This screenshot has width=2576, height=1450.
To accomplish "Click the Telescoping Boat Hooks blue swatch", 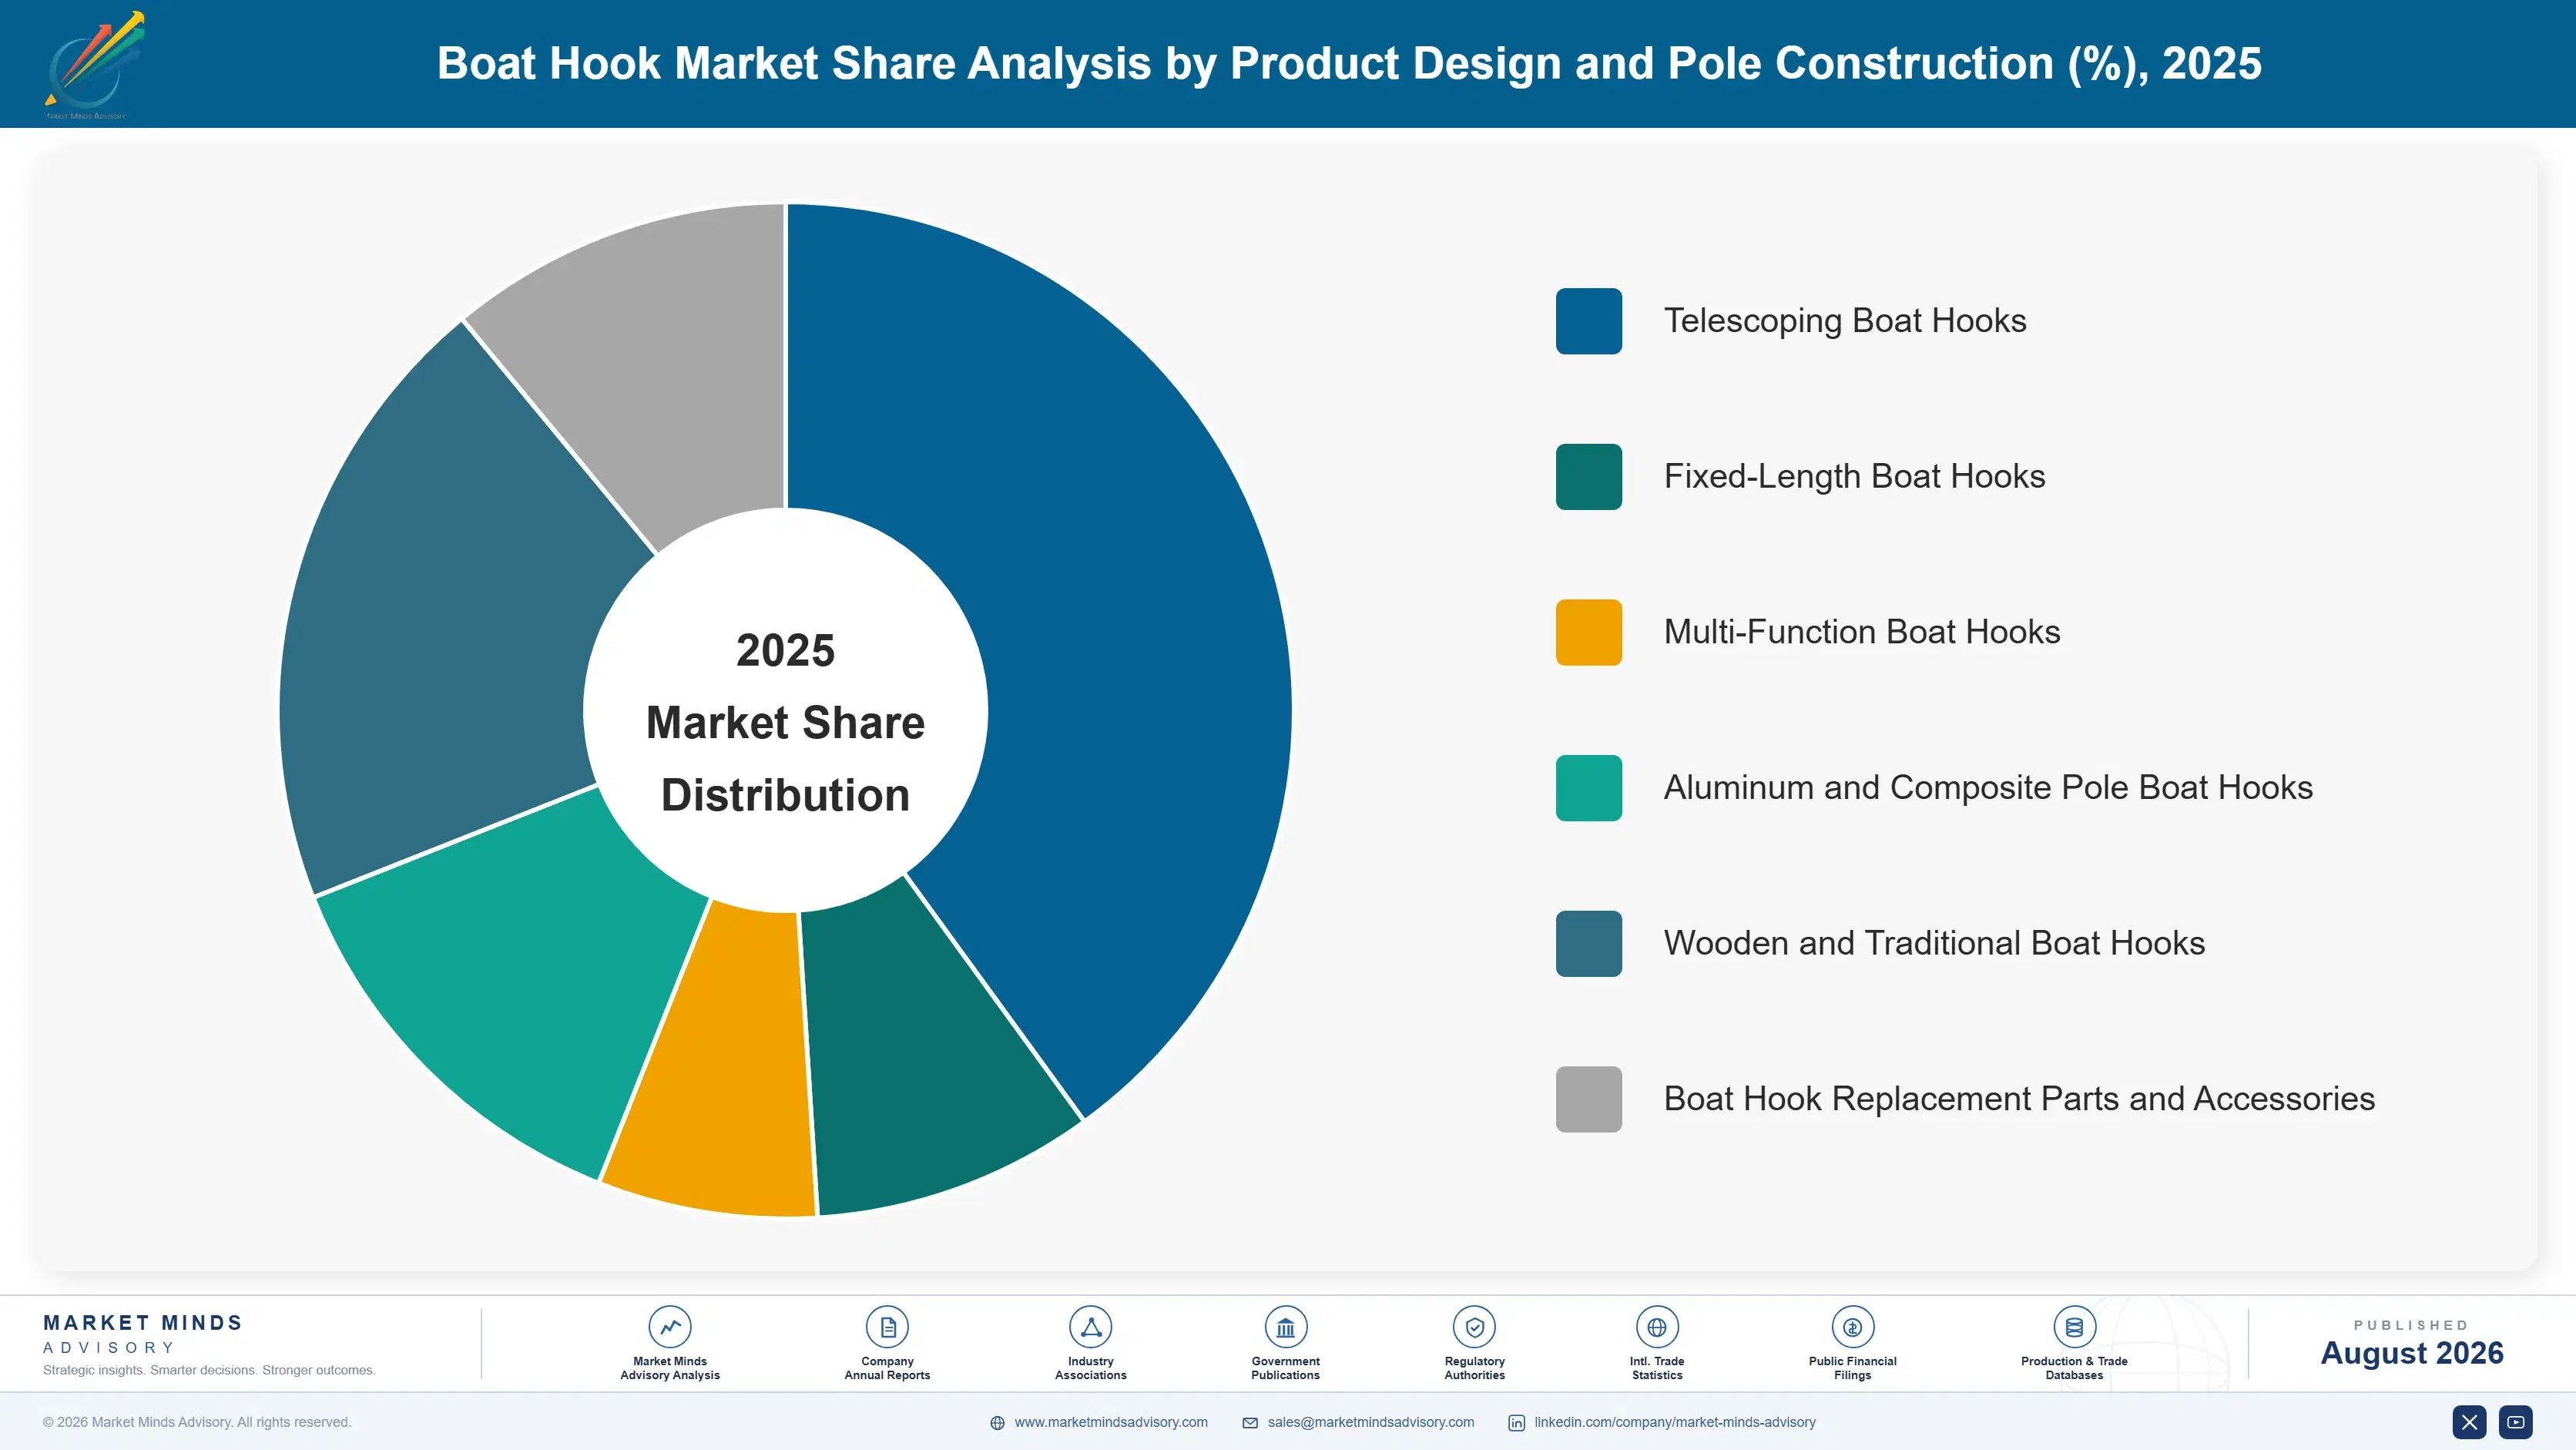I will coord(1588,321).
